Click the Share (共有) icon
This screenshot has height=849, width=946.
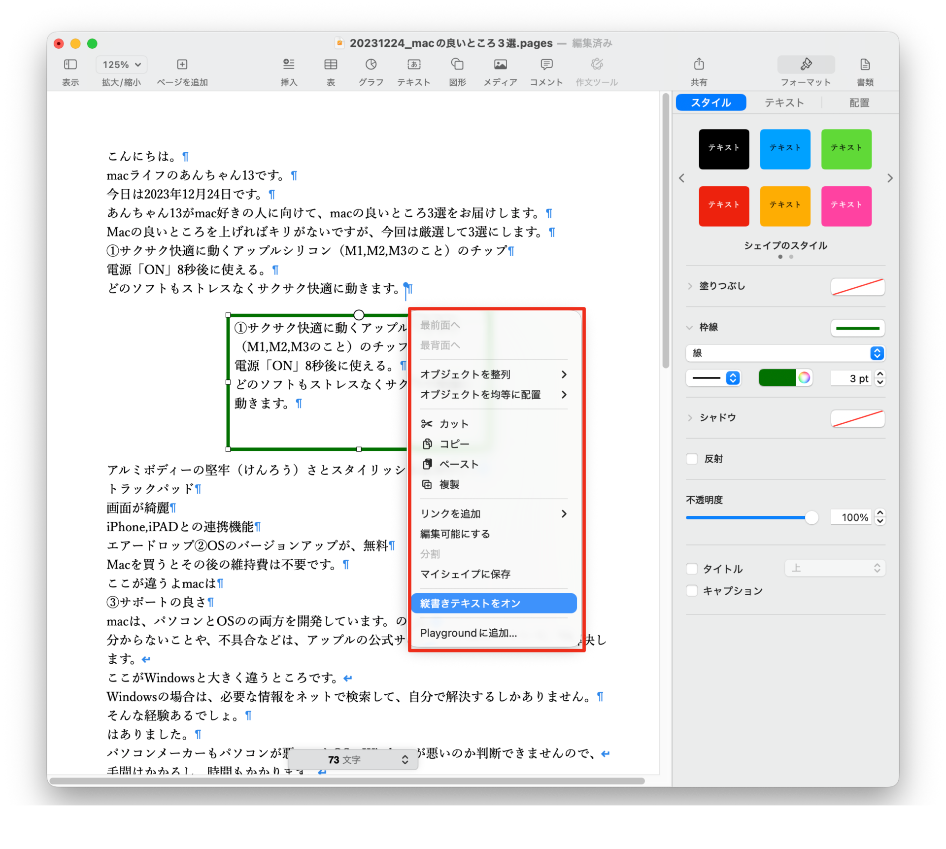click(699, 65)
